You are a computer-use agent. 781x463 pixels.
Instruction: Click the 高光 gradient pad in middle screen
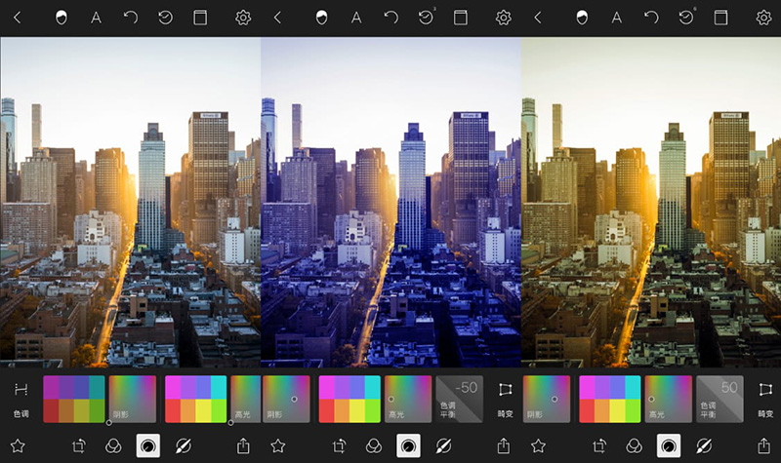tap(408, 399)
